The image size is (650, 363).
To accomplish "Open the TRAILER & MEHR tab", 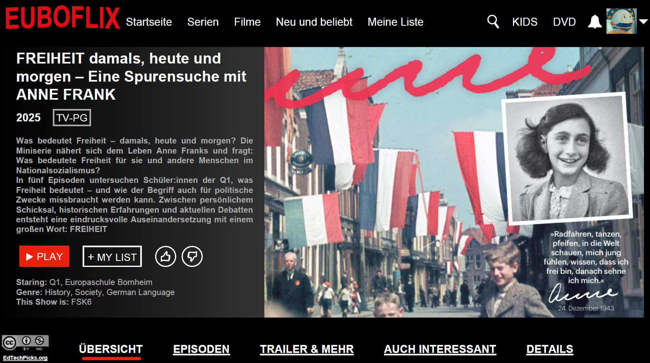I will pyautogui.click(x=307, y=349).
